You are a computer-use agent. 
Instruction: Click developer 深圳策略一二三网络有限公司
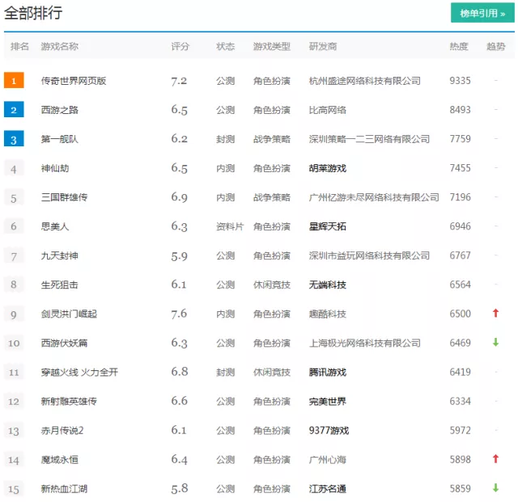click(369, 139)
